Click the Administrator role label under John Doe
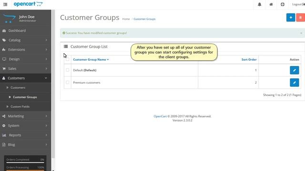The image size is (305, 171). pos(28,21)
